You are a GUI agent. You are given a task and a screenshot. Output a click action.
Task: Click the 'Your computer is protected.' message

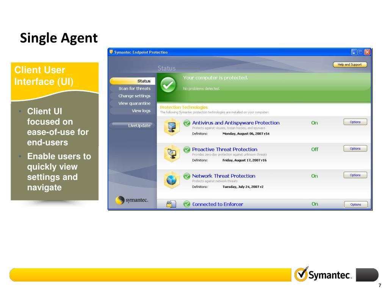[216, 78]
